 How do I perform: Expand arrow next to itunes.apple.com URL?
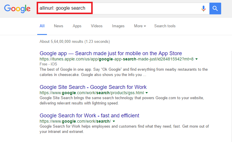point(197,59)
